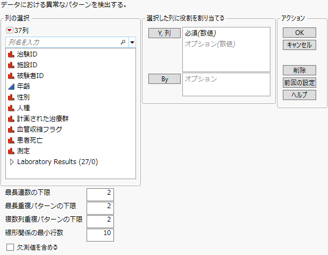Select the 人種 column name
Image resolution: width=328 pixels, height=255 pixels.
point(24,108)
